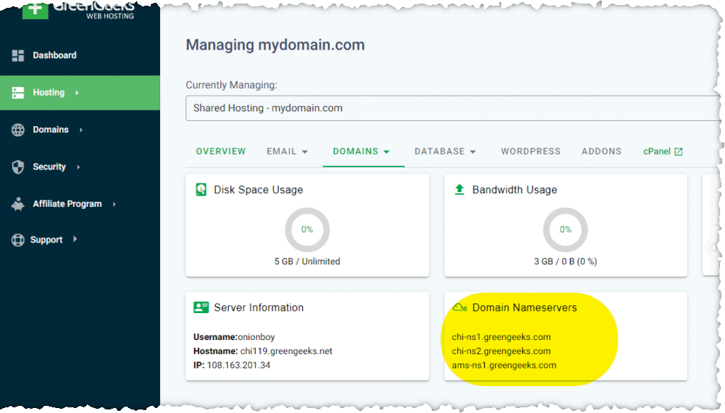
Task: Expand the Security sidebar submenu arrow
Action: (78, 167)
